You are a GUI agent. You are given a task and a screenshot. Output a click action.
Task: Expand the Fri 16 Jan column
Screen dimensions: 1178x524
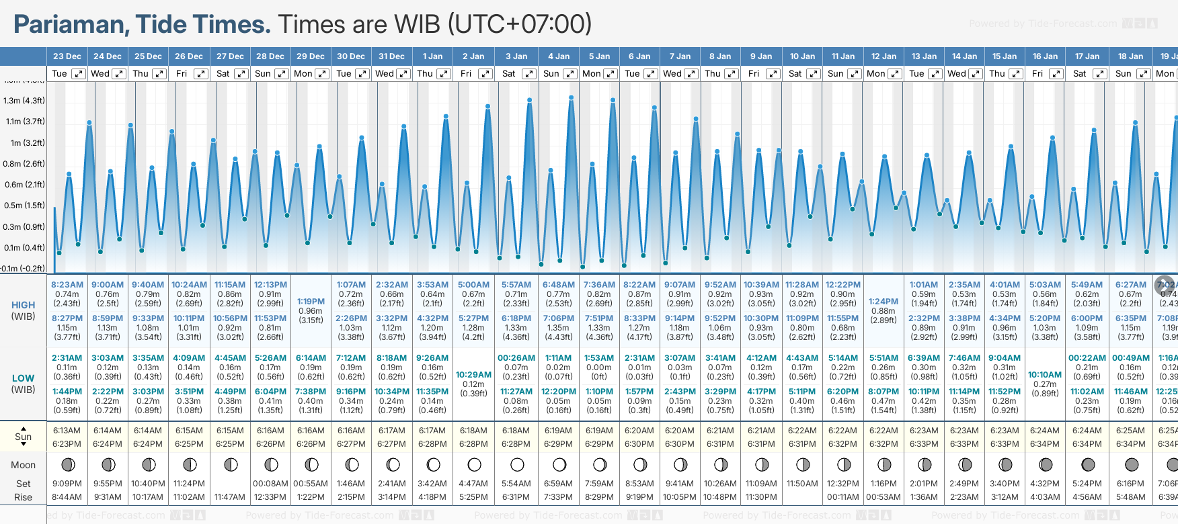click(x=1056, y=74)
